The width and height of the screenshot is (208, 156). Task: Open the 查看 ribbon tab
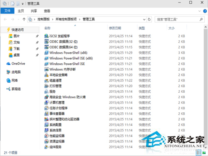click(47, 11)
